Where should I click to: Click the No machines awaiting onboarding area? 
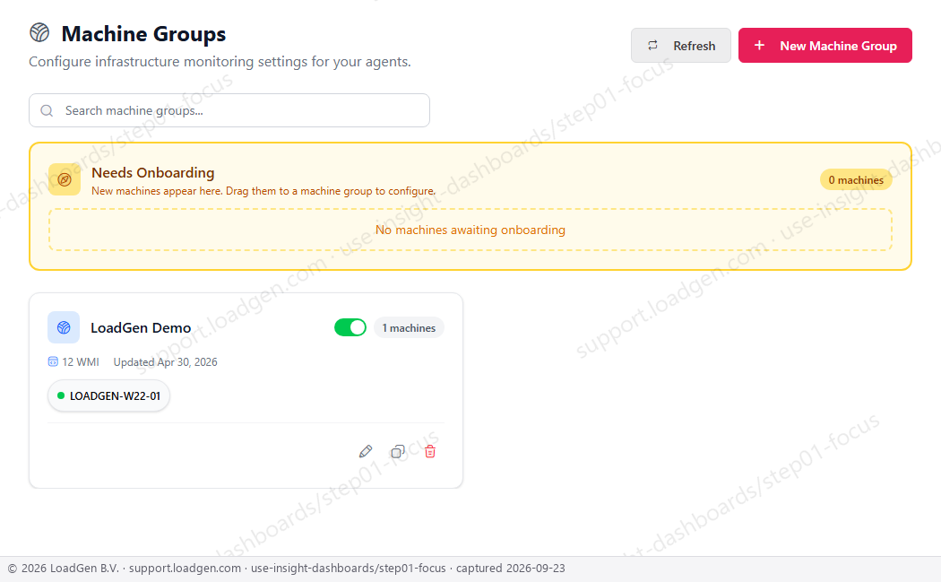tap(470, 230)
